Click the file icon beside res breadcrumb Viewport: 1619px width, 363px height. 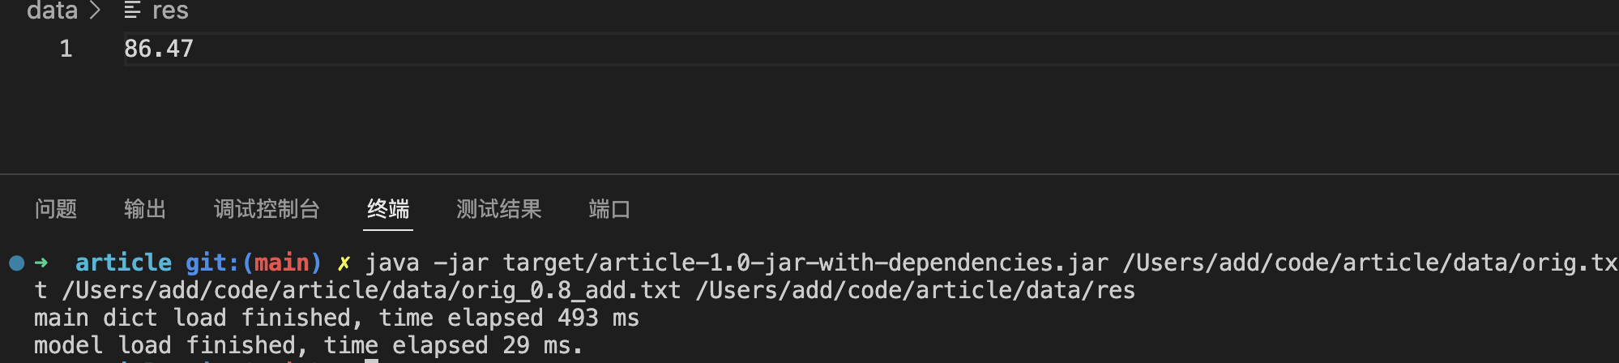132,11
